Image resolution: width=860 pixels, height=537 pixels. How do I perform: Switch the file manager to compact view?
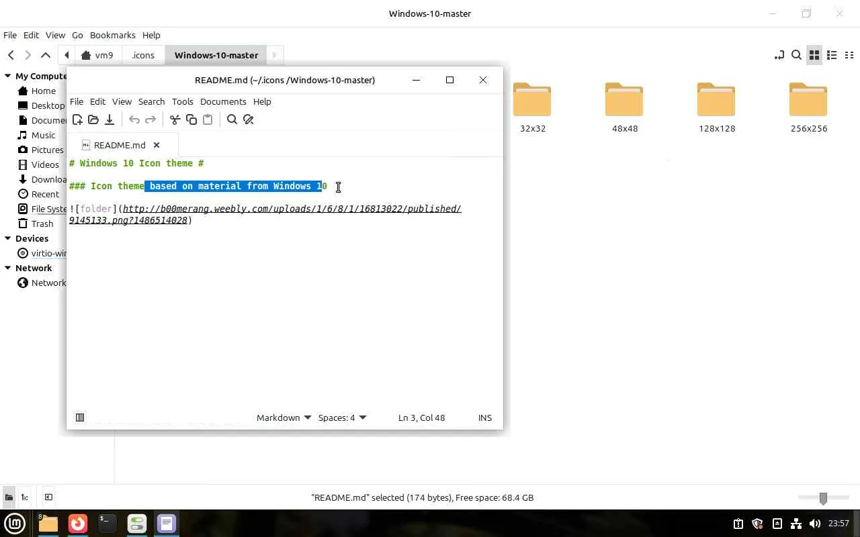click(x=849, y=55)
